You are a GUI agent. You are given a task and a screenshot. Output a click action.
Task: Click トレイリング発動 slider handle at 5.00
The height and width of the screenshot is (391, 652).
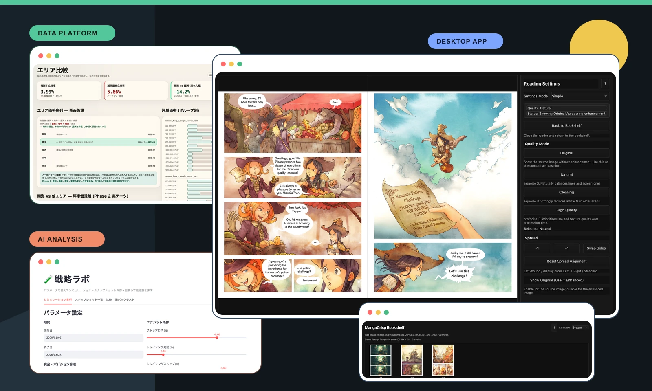[x=163, y=354]
